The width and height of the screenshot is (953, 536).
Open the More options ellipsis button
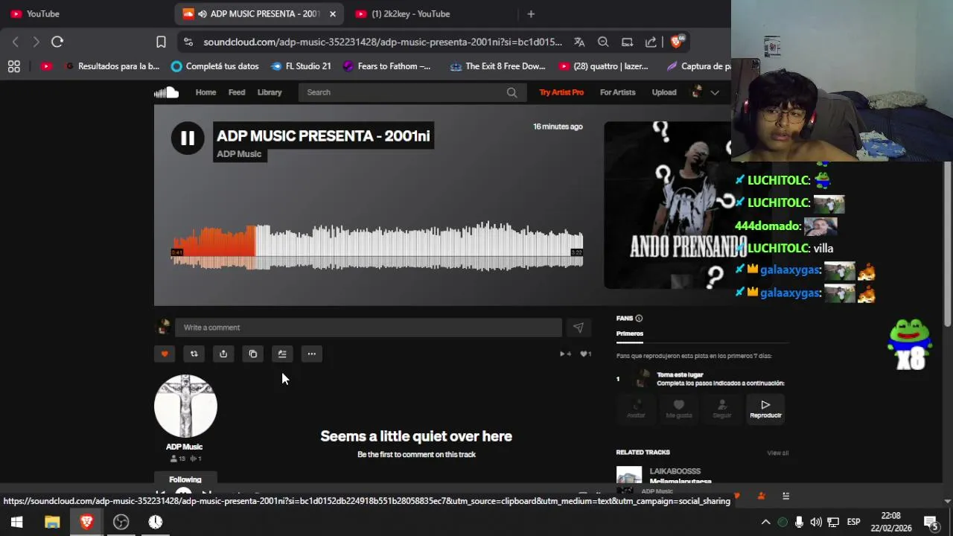(312, 354)
